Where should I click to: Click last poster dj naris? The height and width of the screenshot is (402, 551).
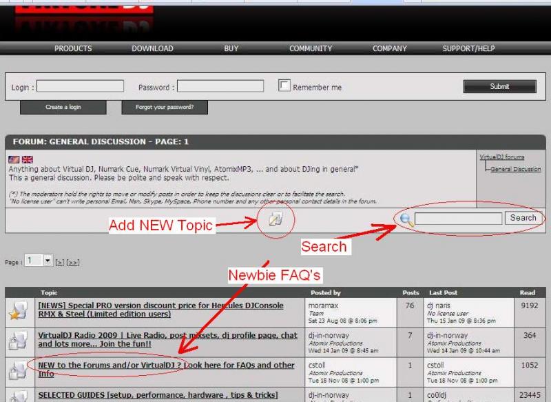(x=439, y=305)
